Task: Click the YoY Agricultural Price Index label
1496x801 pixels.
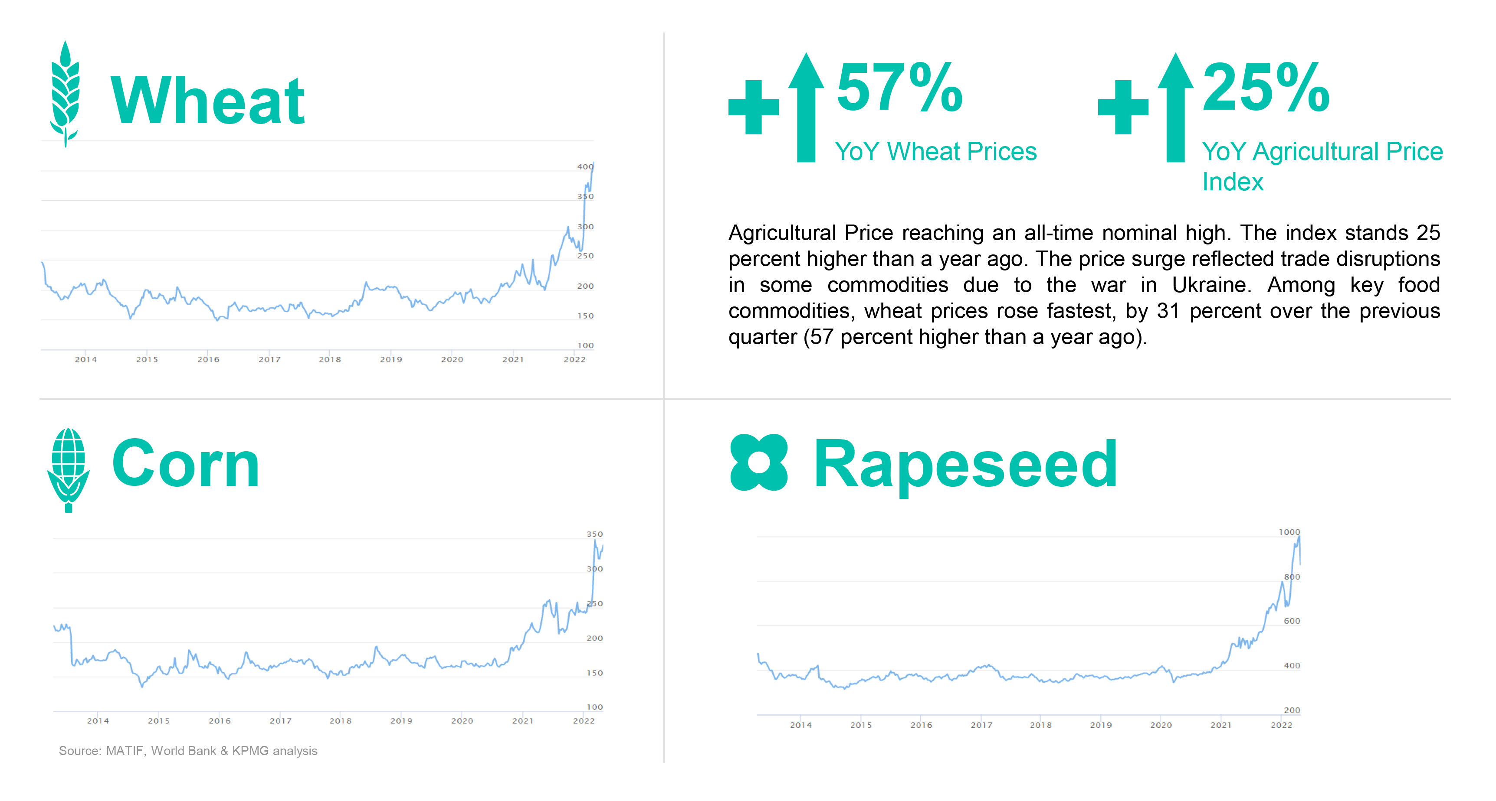Action: (x=1322, y=166)
